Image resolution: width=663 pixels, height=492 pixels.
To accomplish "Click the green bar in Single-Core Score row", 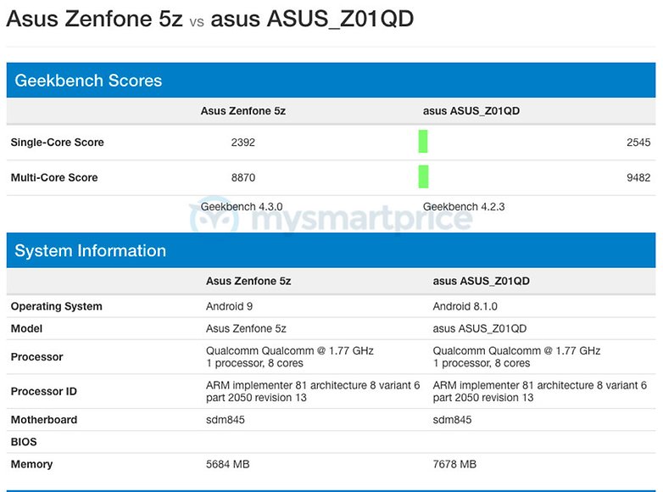I will pyautogui.click(x=423, y=142).
